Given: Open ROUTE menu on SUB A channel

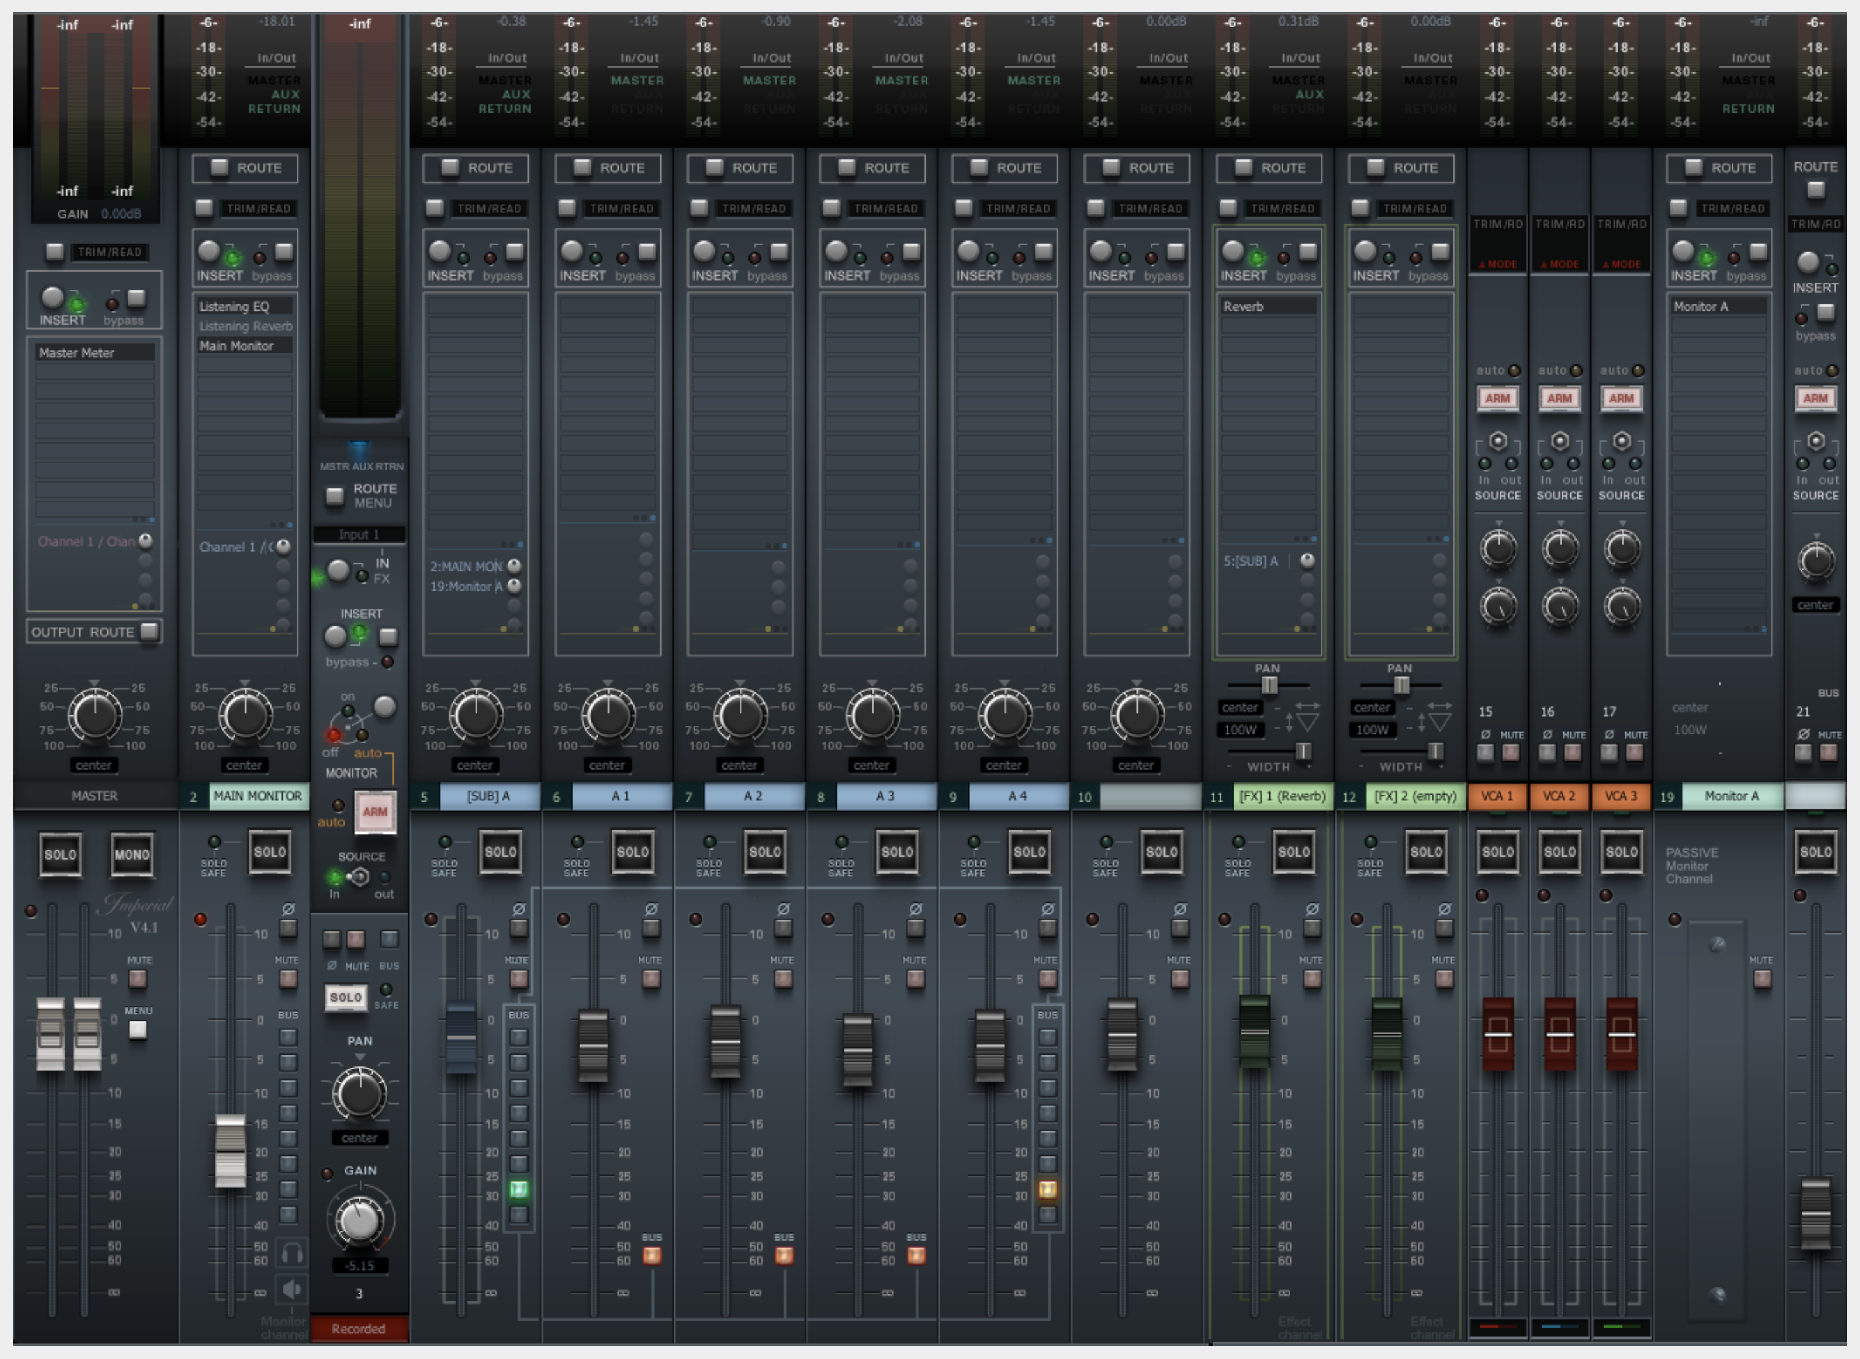Looking at the screenshot, I should tap(450, 168).
